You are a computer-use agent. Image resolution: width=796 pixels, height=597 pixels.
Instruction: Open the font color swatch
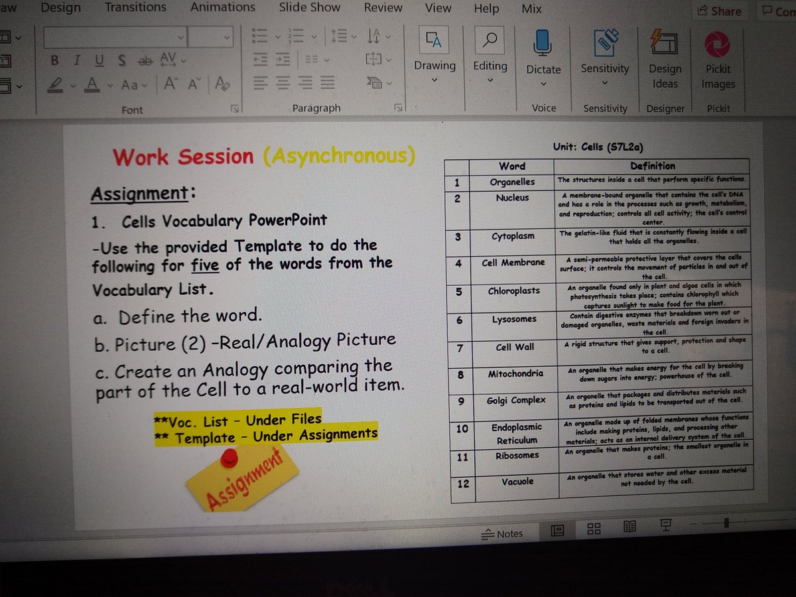click(92, 84)
